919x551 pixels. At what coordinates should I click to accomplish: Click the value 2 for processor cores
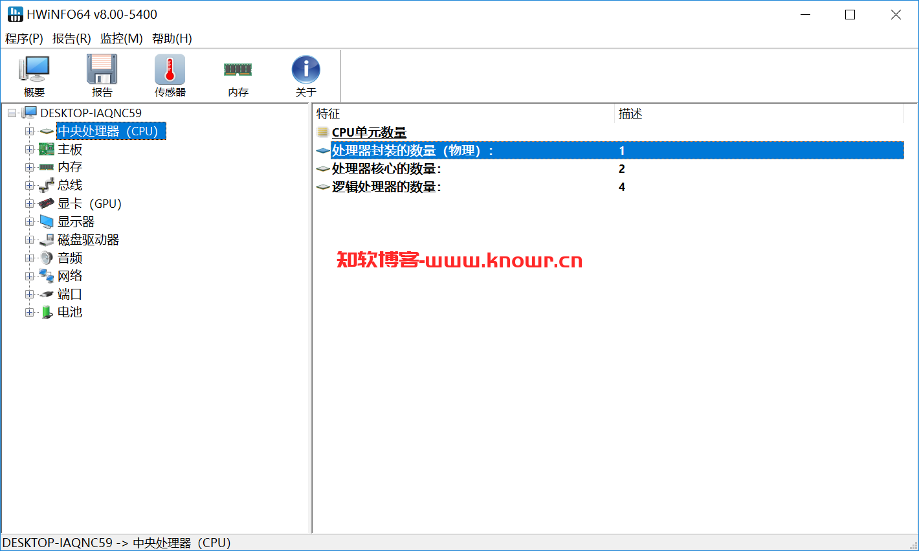(x=622, y=169)
